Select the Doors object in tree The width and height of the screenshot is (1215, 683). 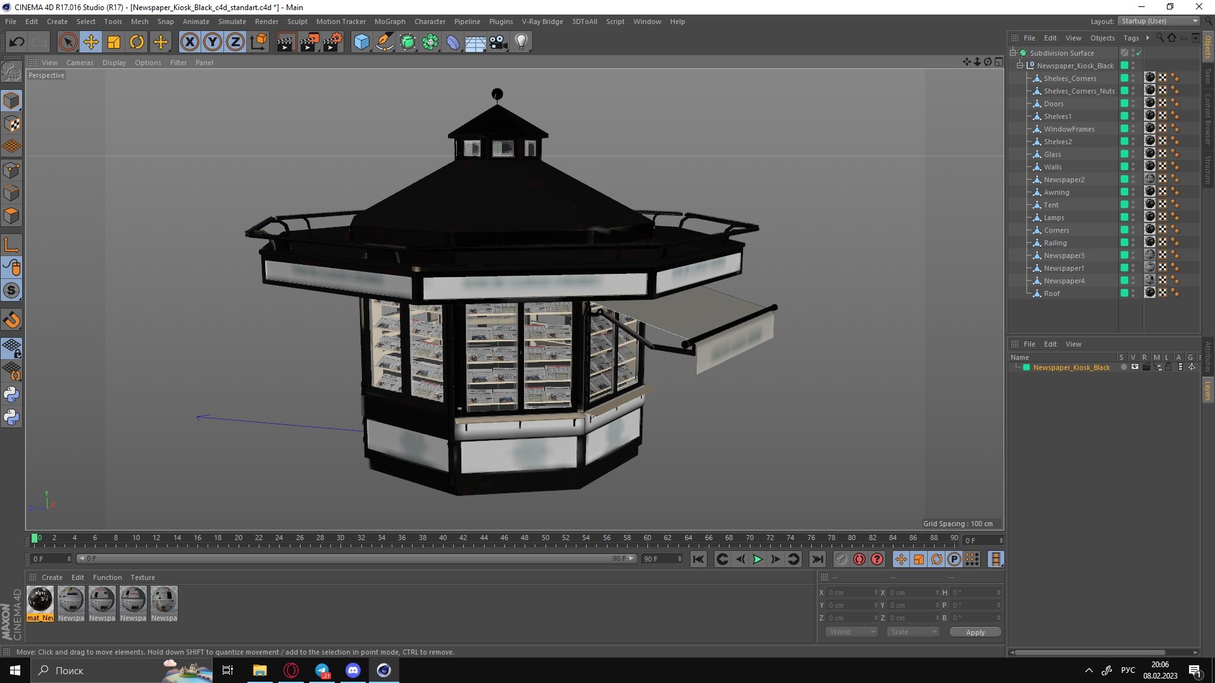pyautogui.click(x=1054, y=104)
